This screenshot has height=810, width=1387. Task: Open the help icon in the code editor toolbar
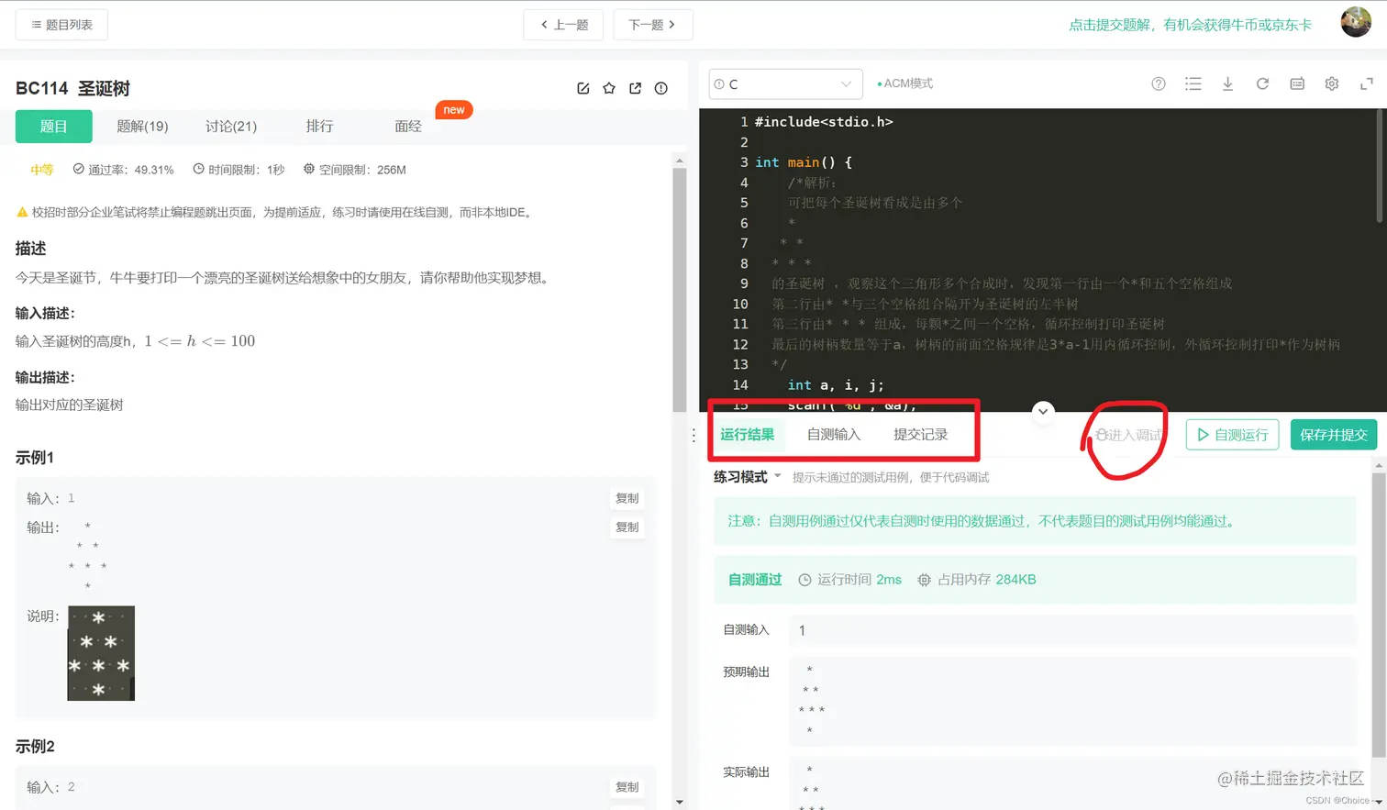[x=1158, y=83]
